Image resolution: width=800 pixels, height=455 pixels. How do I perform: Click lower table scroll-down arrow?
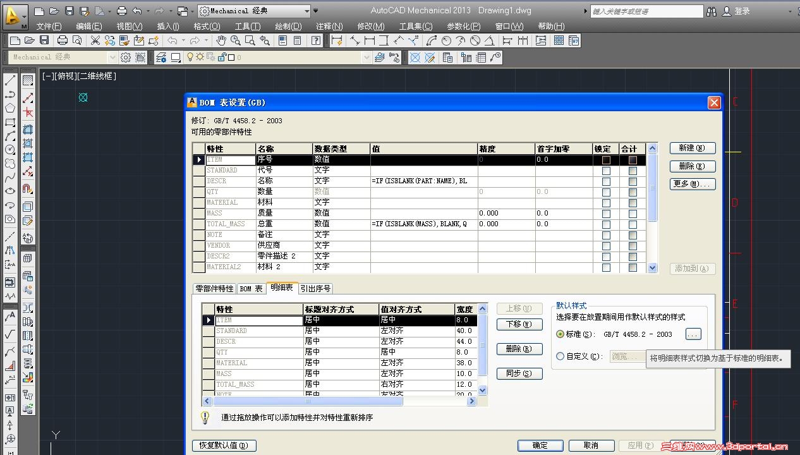point(483,391)
